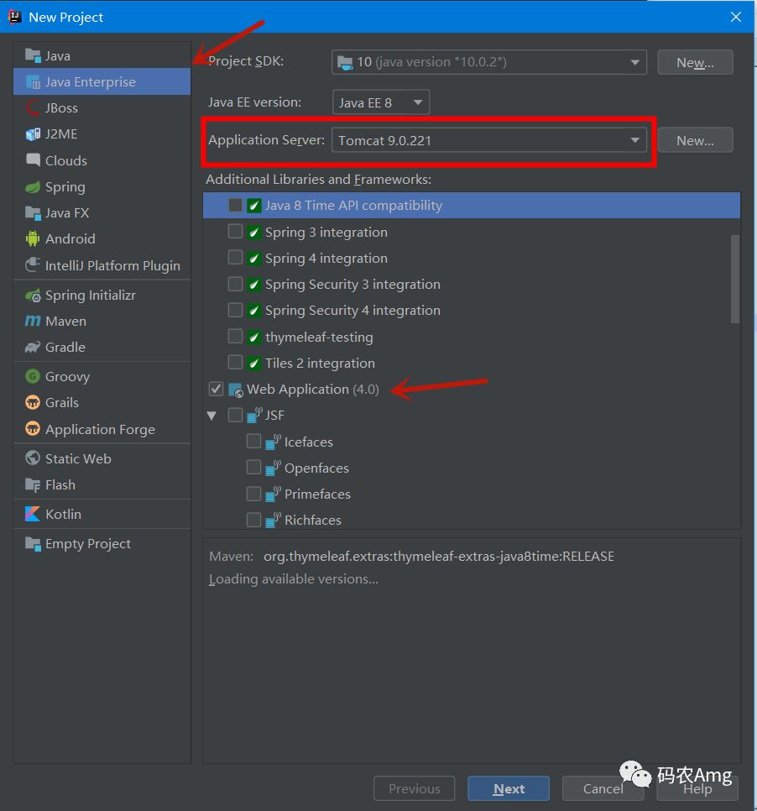This screenshot has width=757, height=811.
Task: Toggle Tiles 2 integration checkbox
Action: [235, 362]
